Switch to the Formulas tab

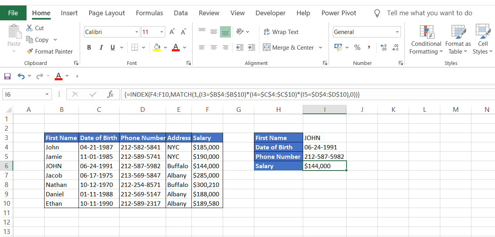(x=149, y=13)
